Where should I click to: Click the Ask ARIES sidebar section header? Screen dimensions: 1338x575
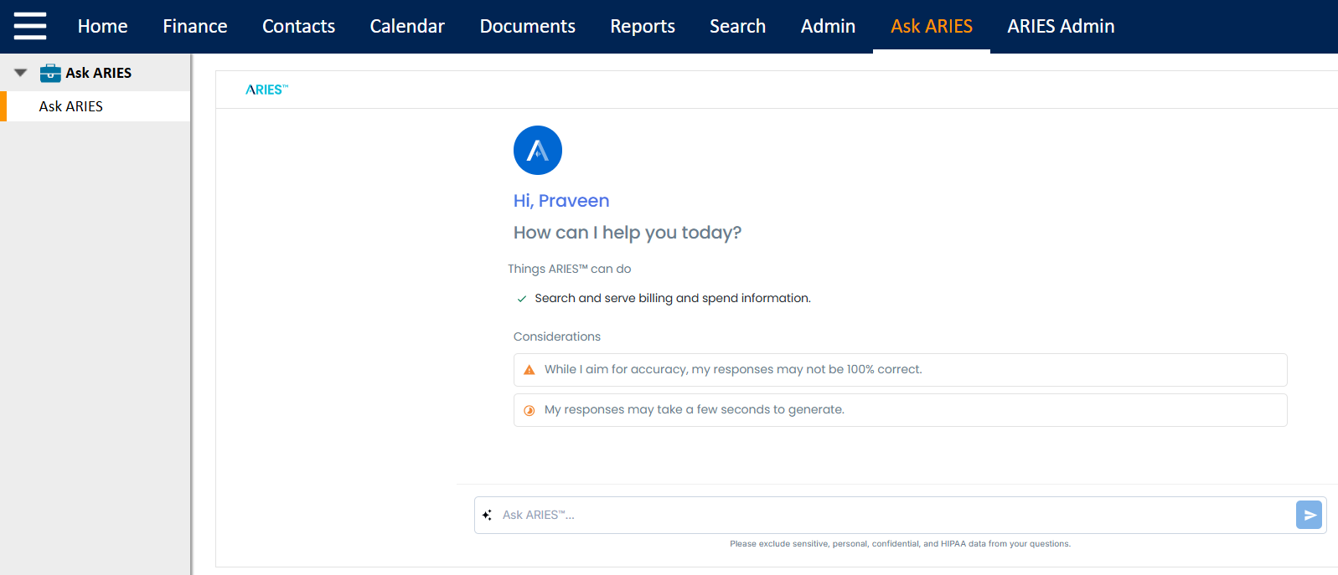(96, 73)
